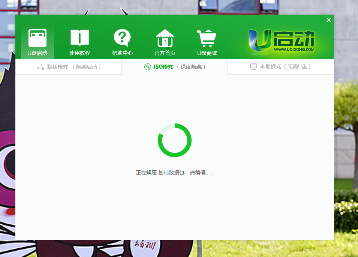Close the U启动 window
The height and width of the screenshot is (257, 358).
[x=329, y=20]
